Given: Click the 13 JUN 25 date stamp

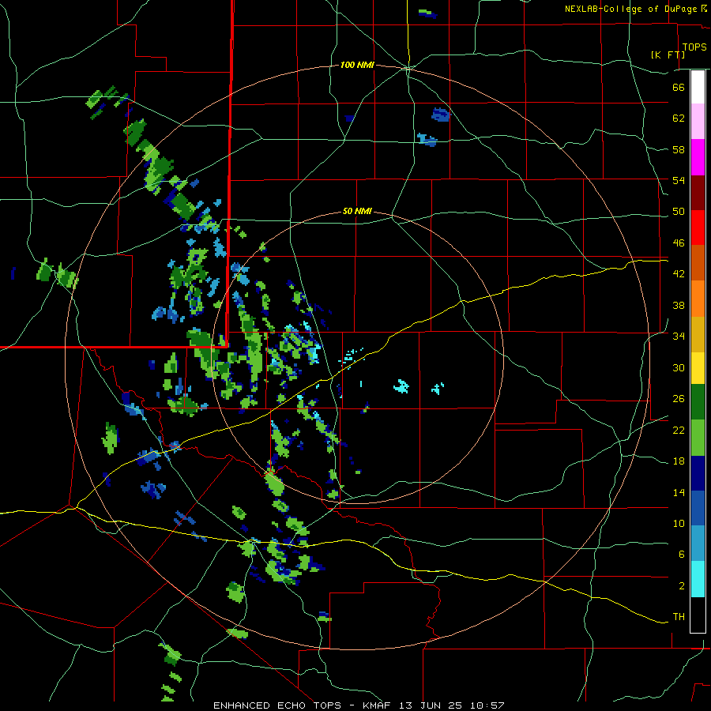Looking at the screenshot, I should coord(431,705).
